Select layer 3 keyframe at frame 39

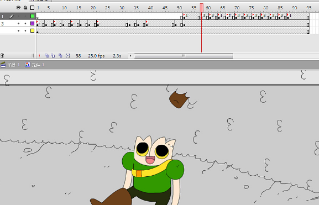[147, 24]
